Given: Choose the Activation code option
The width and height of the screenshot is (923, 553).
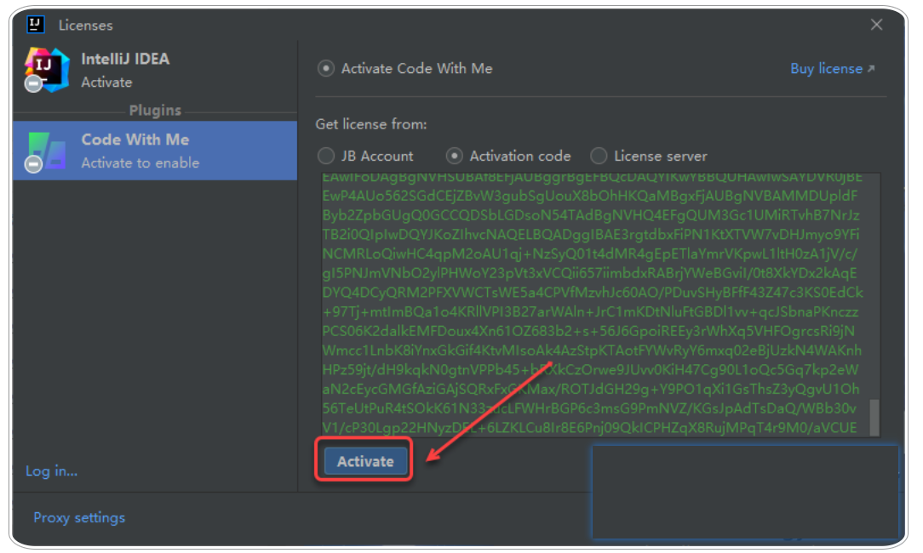Looking at the screenshot, I should 454,156.
